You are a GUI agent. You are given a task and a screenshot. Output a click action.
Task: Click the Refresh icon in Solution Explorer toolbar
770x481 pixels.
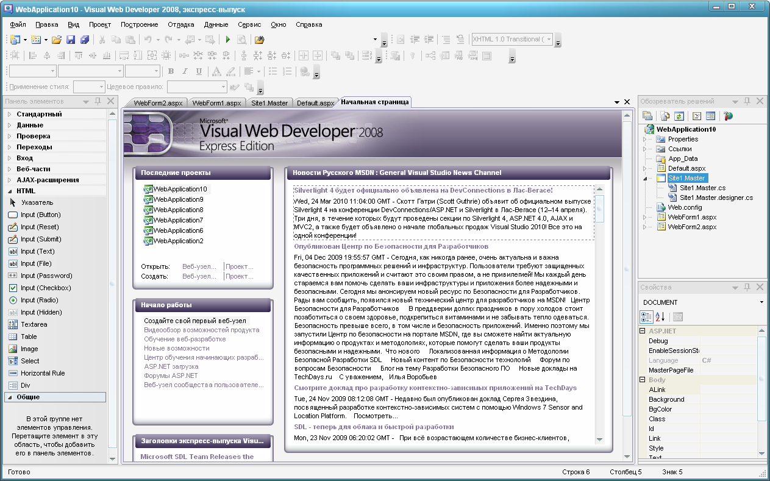(x=679, y=116)
